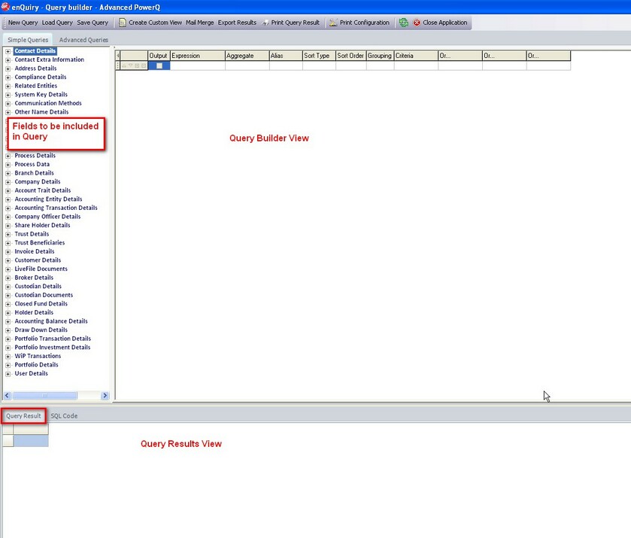Click the Export Results button
Viewport: 631px width, 538px height.
point(237,23)
